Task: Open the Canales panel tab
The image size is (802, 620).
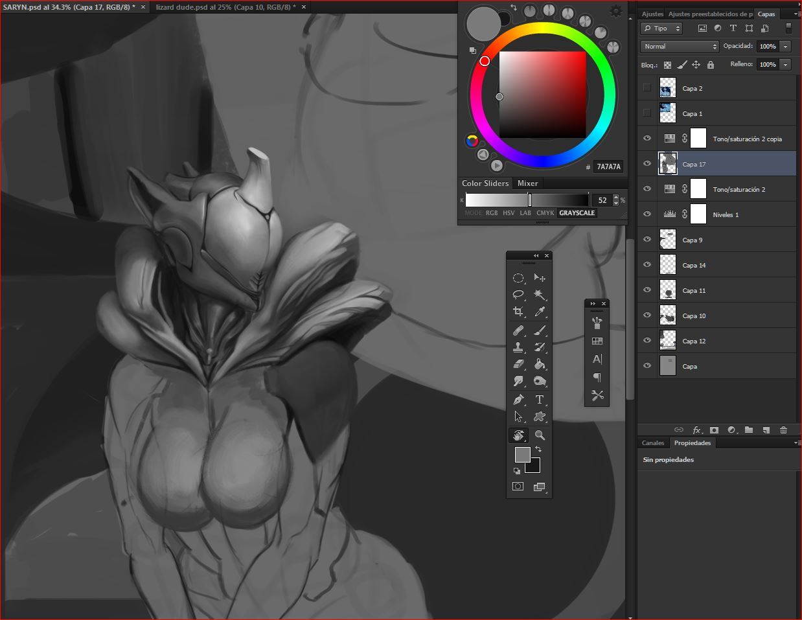Action: coord(653,443)
